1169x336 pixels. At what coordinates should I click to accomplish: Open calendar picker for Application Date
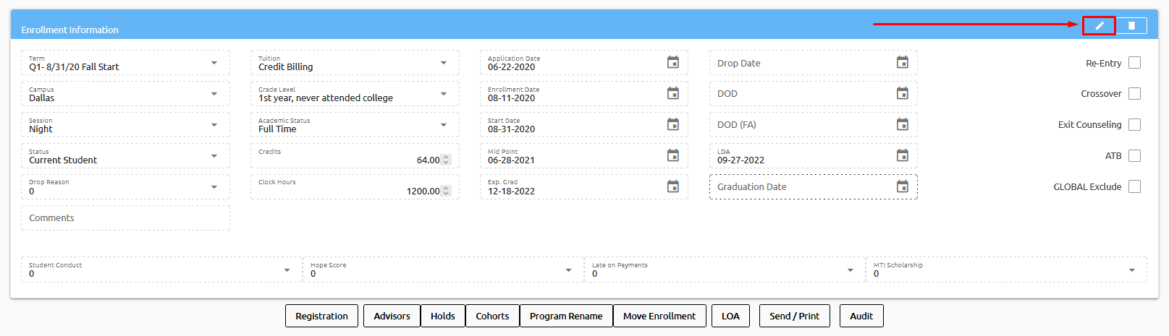point(672,63)
